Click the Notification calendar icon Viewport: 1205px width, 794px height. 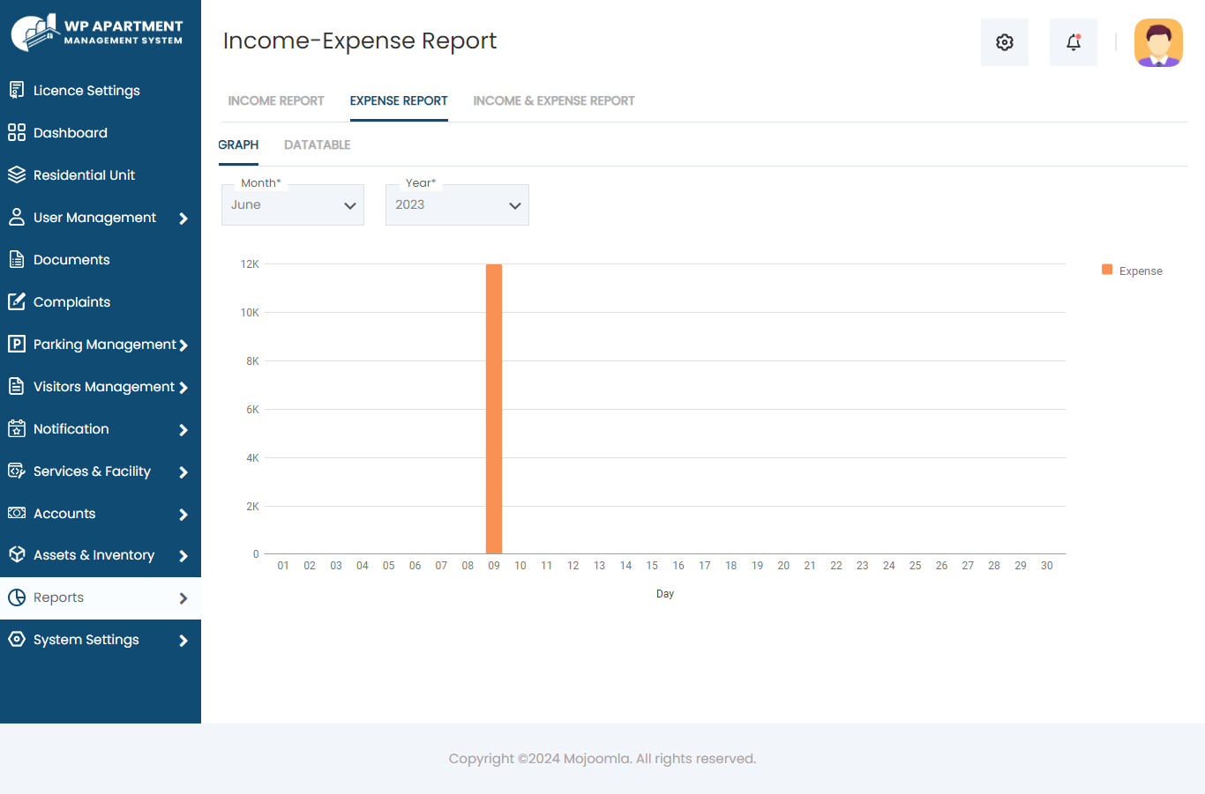(x=16, y=428)
